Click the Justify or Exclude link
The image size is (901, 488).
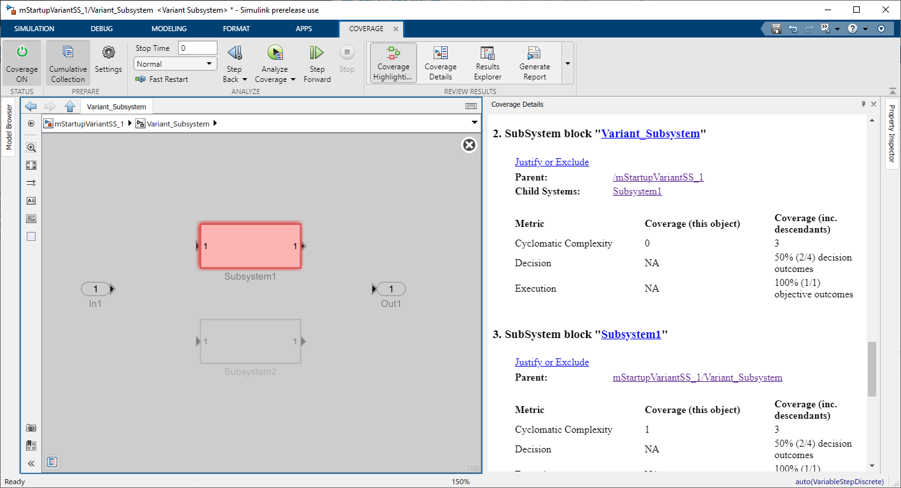(x=551, y=162)
